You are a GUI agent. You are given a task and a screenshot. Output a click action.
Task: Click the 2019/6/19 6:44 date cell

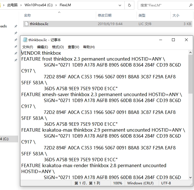tap(110, 24)
